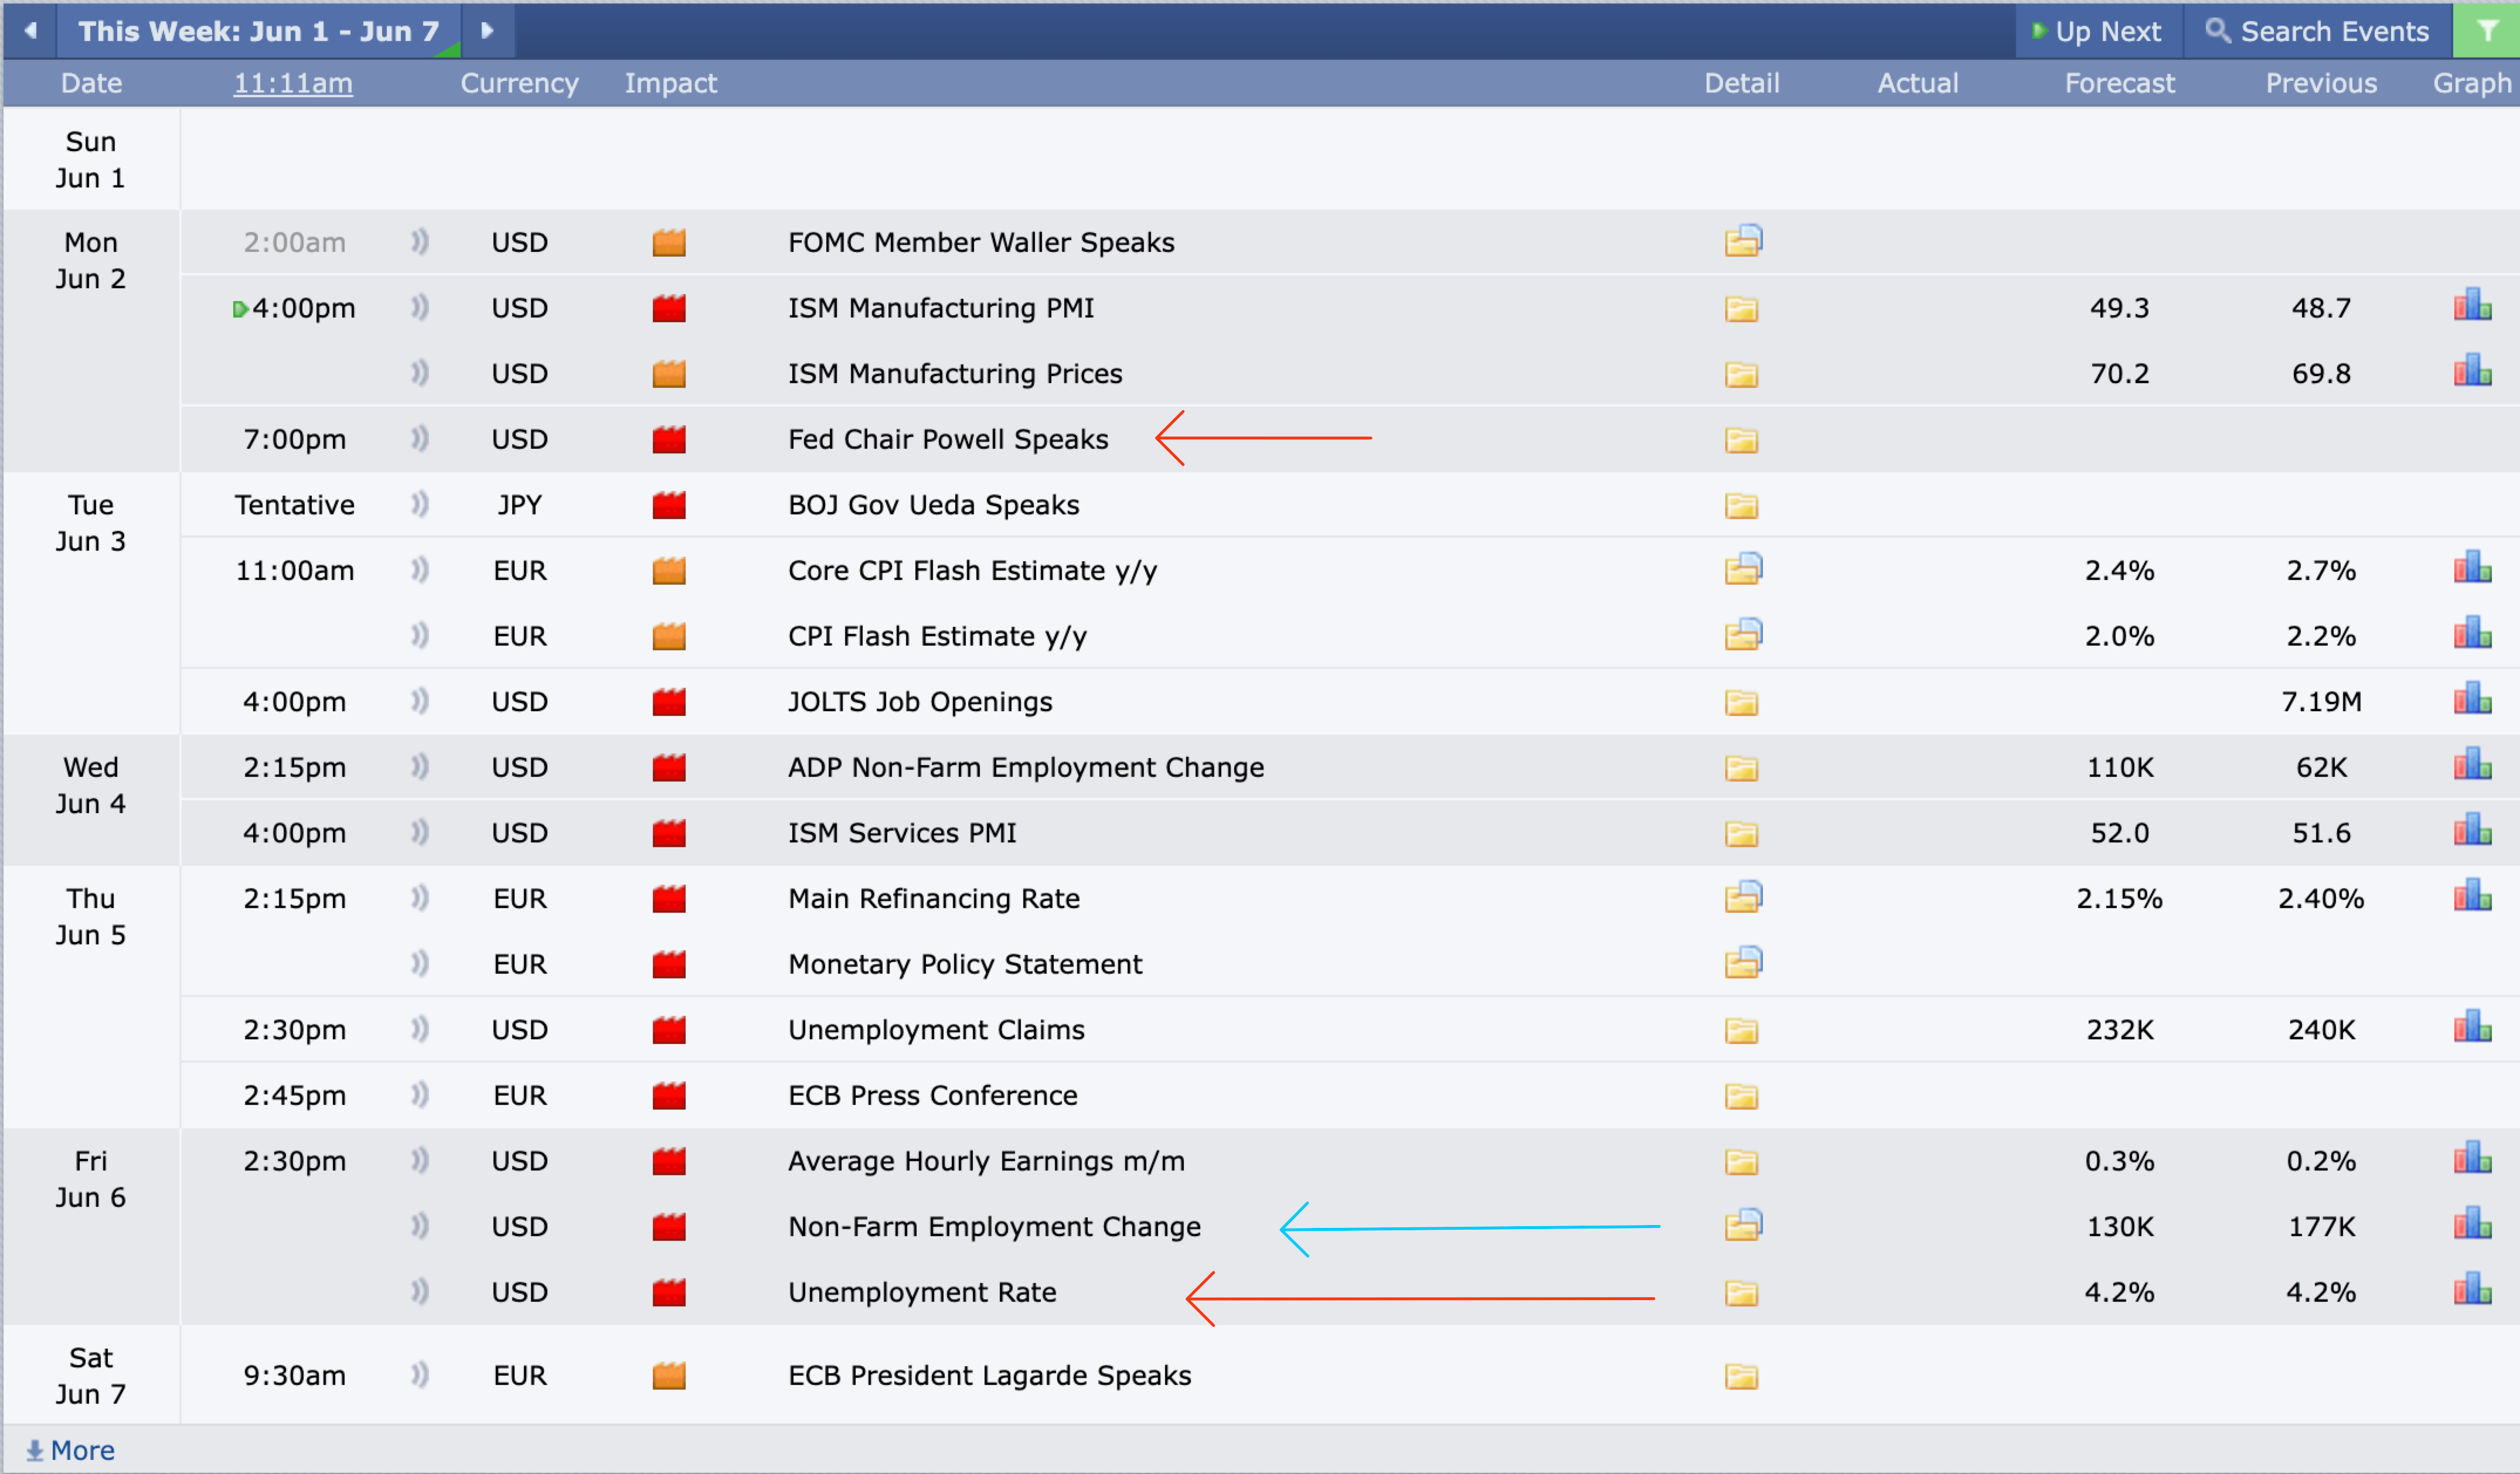The width and height of the screenshot is (2520, 1474).
Task: Expand More events at bottom
Action: [x=71, y=1450]
